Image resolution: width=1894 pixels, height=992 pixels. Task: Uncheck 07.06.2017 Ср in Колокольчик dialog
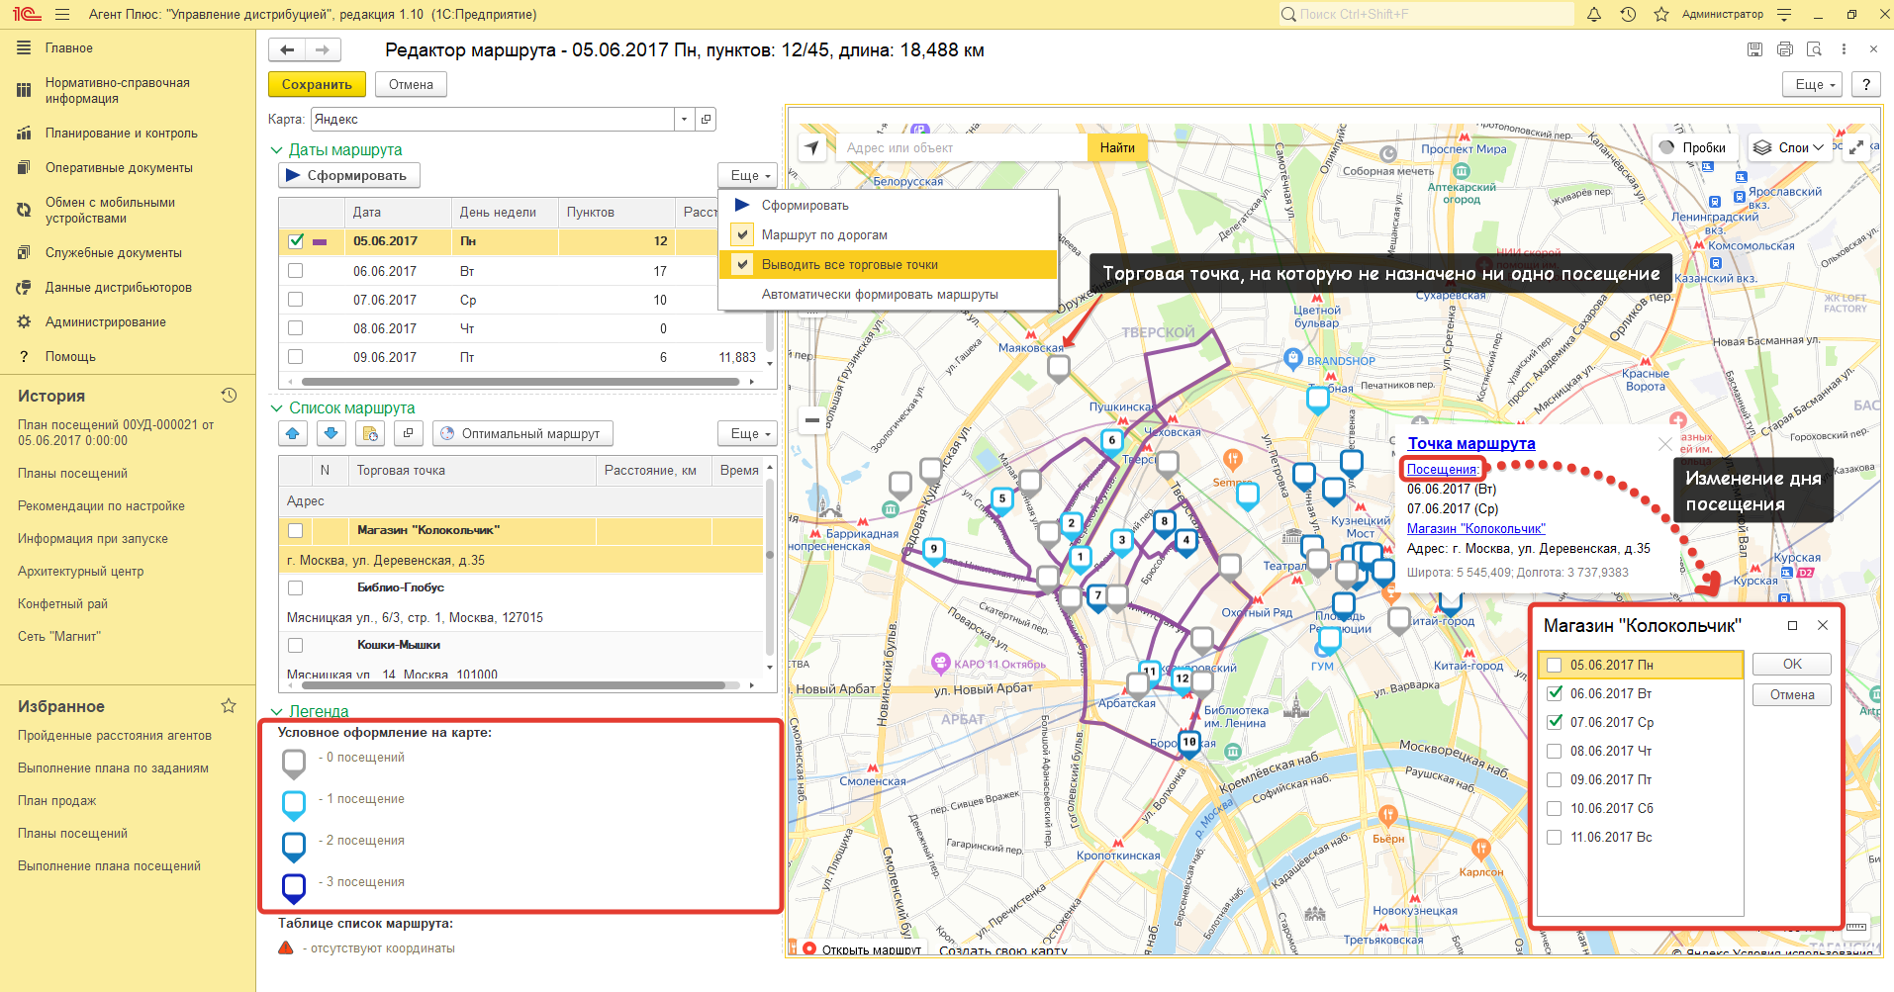point(1555,722)
